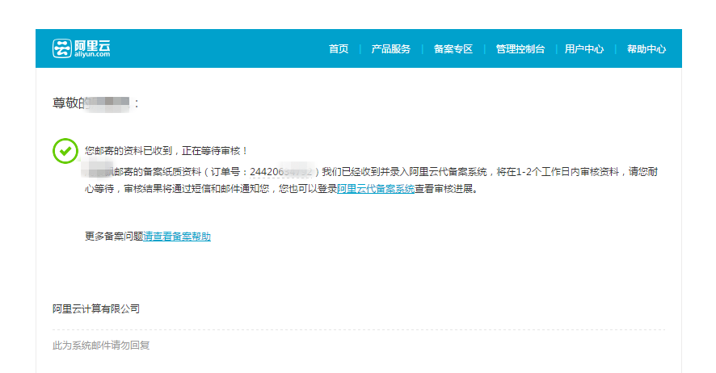Click the 更多备案问题 text
The image size is (716, 373).
pyautogui.click(x=114, y=237)
